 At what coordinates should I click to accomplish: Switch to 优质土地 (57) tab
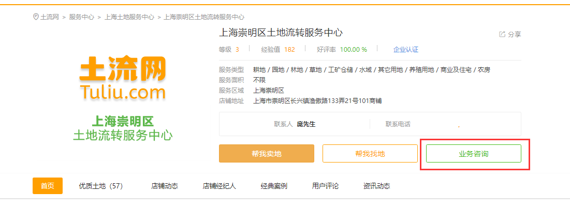pyautogui.click(x=101, y=186)
